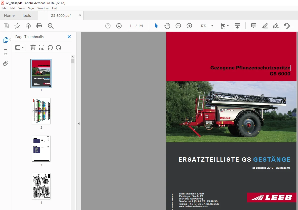Open the Sign menu
Viewport: 298px width, 210px height.
pyautogui.click(x=31, y=8)
